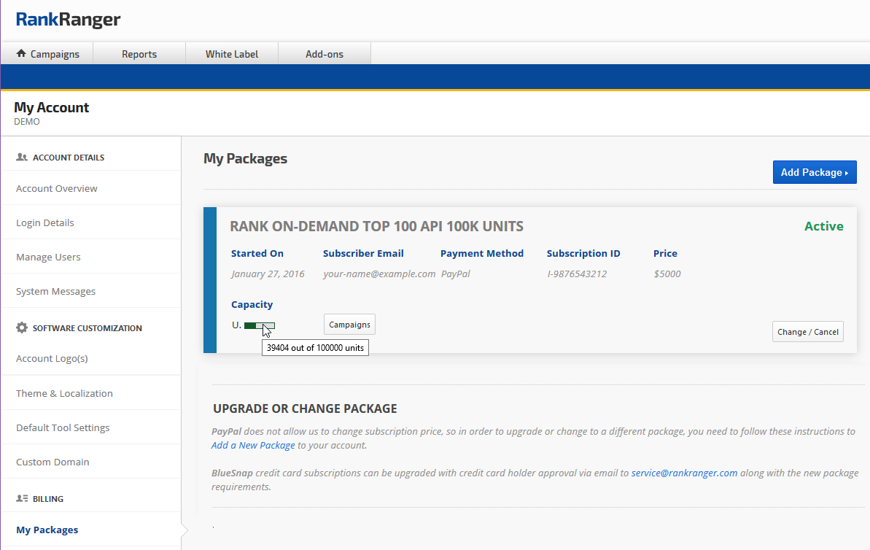Click the Campaigns button under Capacity
Screen dimensions: 870x550
(349, 325)
